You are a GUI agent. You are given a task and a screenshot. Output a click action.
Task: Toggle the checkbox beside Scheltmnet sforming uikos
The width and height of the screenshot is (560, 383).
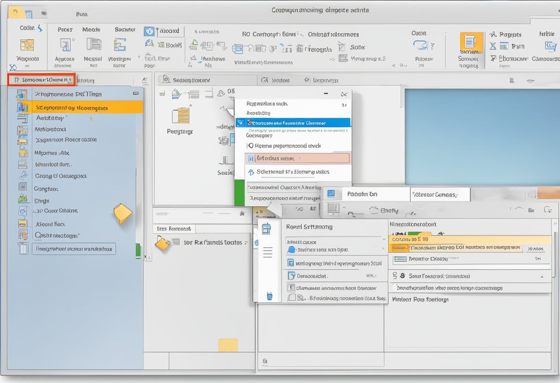click(x=251, y=172)
